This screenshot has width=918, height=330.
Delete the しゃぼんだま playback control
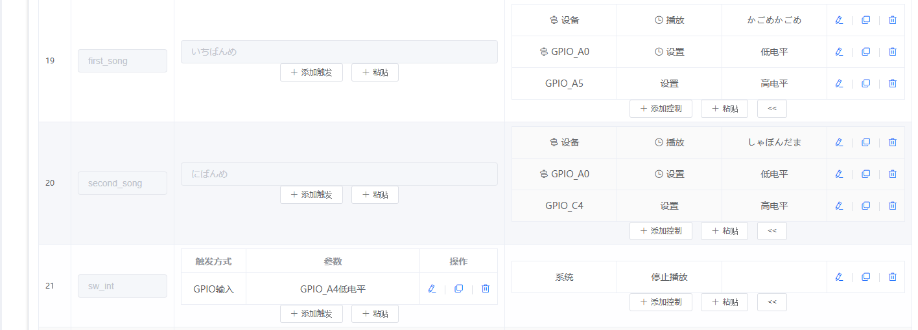(893, 142)
